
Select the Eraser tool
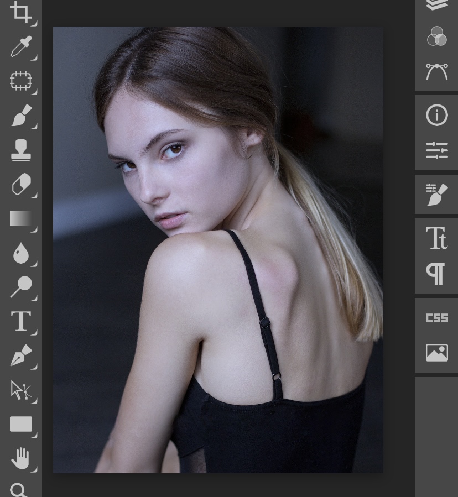coord(21,184)
